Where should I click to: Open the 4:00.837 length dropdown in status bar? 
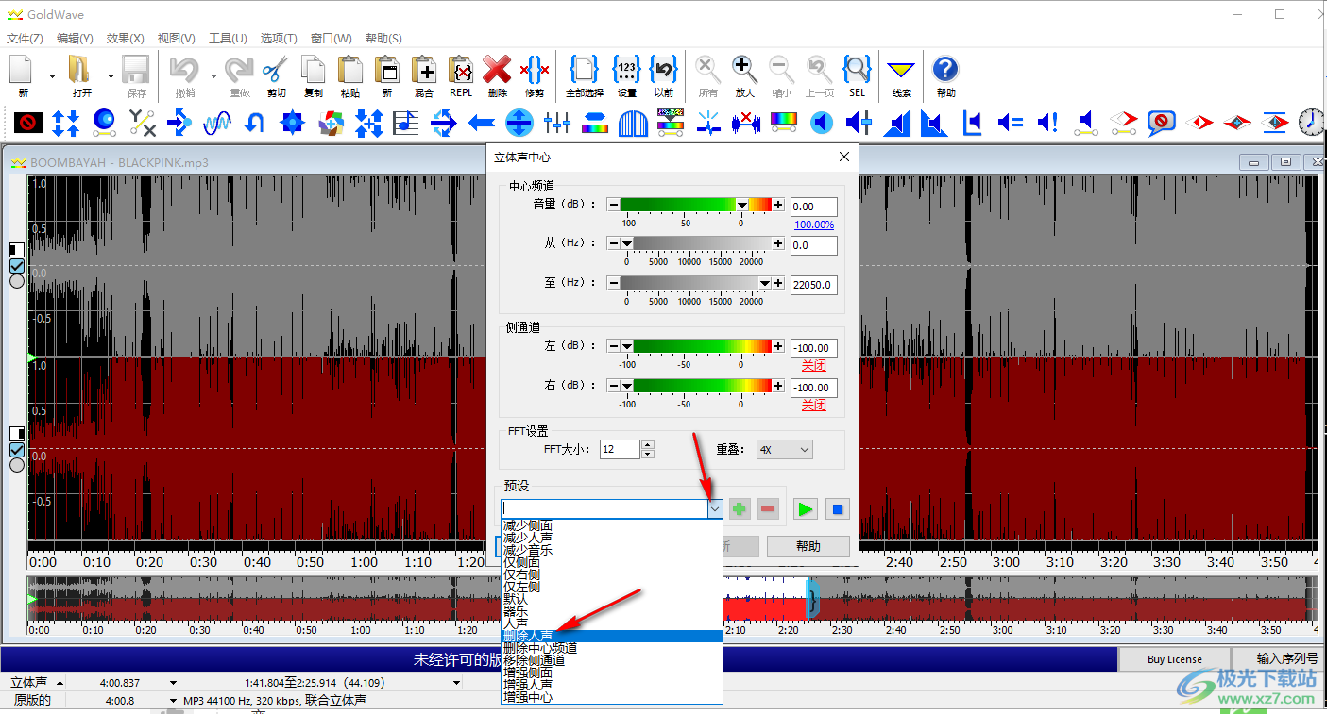173,683
